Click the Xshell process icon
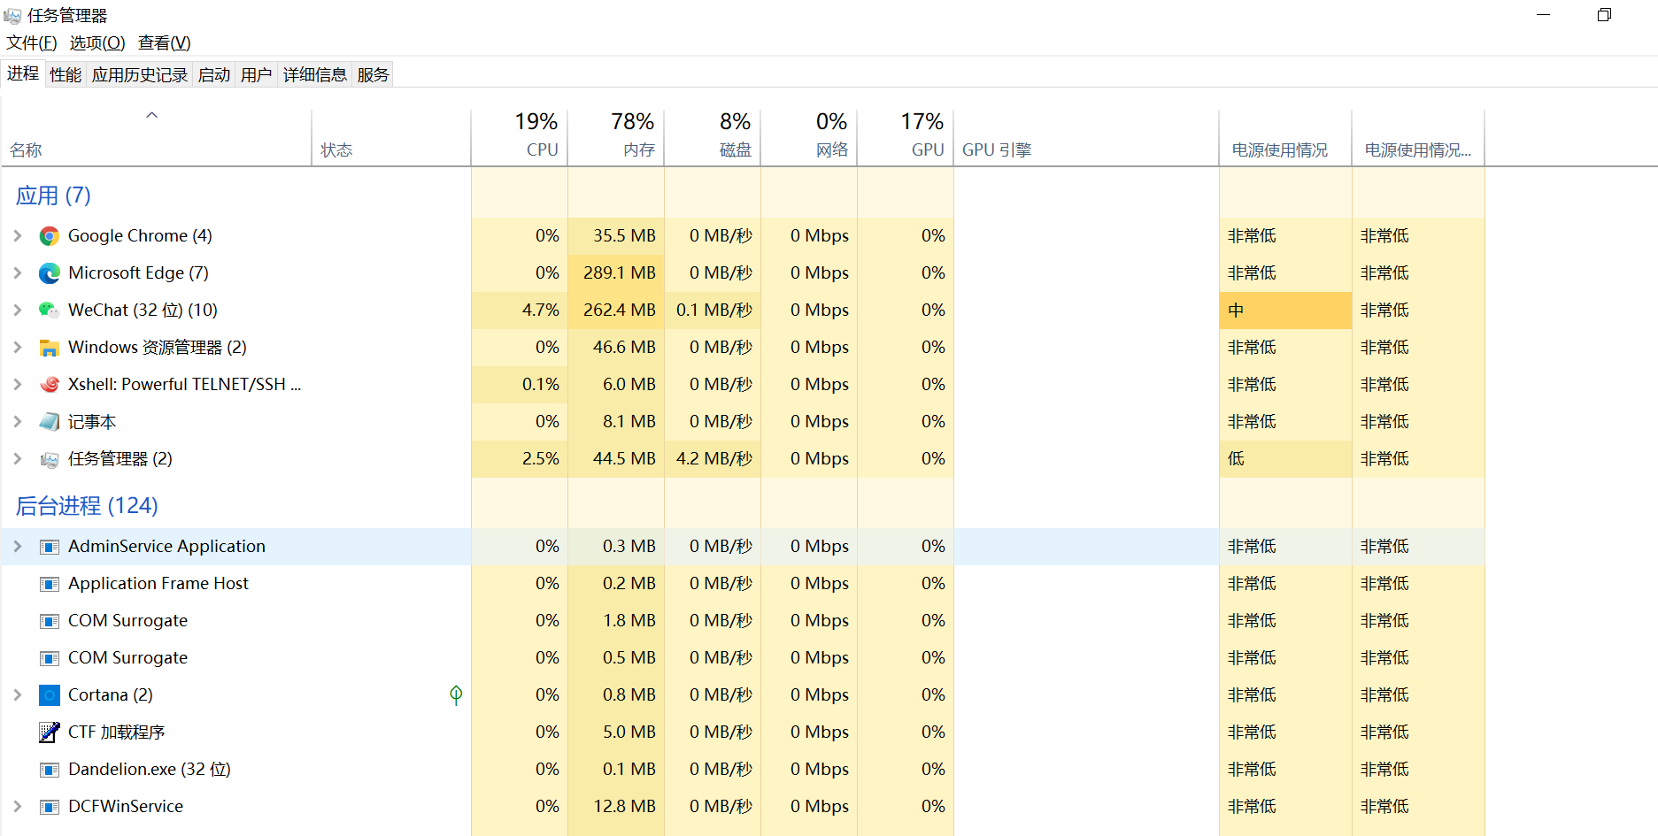 pos(50,385)
